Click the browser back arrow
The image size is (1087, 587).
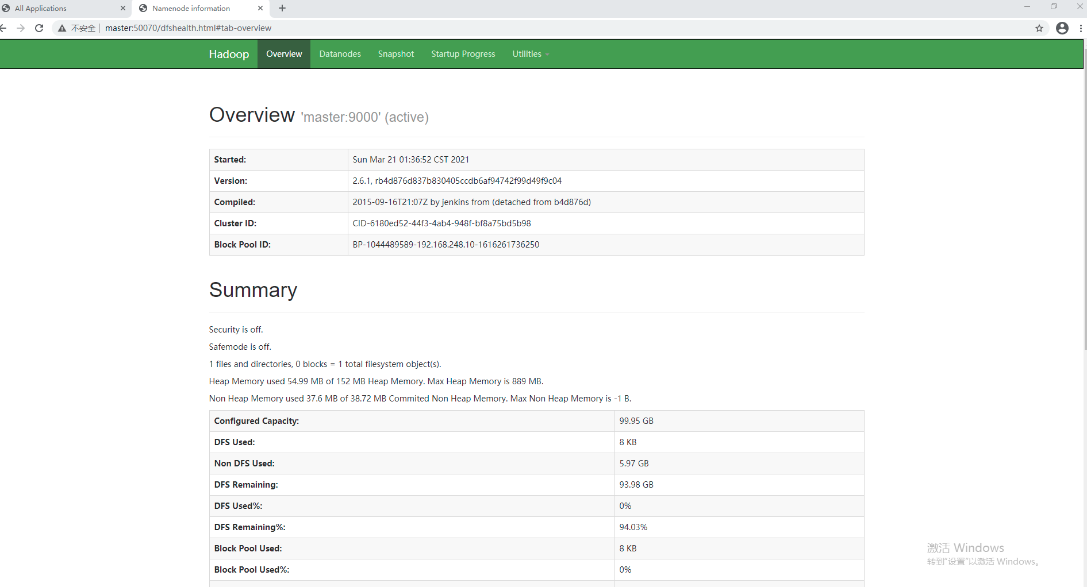pyautogui.click(x=5, y=28)
